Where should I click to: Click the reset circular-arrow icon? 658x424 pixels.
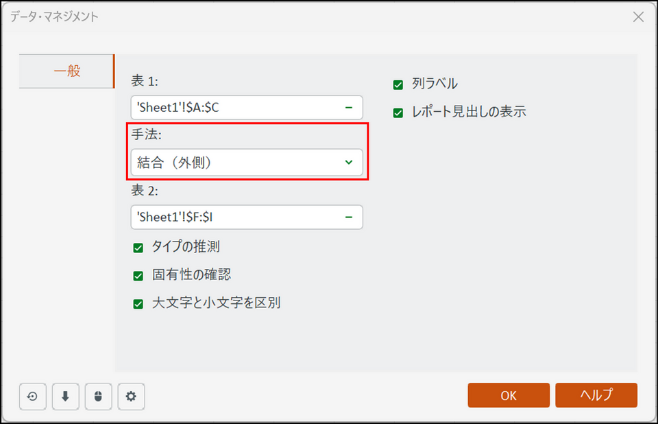32,397
